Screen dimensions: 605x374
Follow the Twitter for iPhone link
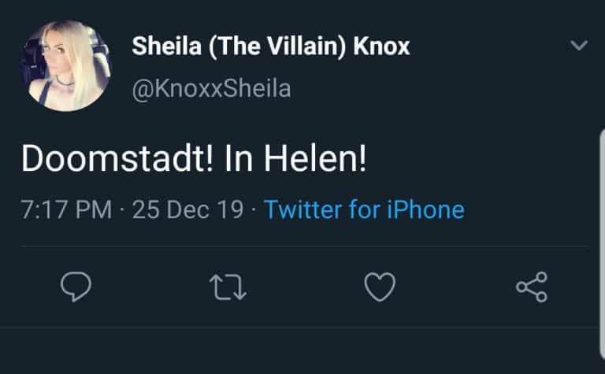click(364, 209)
